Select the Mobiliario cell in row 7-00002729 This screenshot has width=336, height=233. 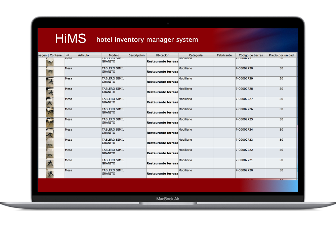click(185, 78)
